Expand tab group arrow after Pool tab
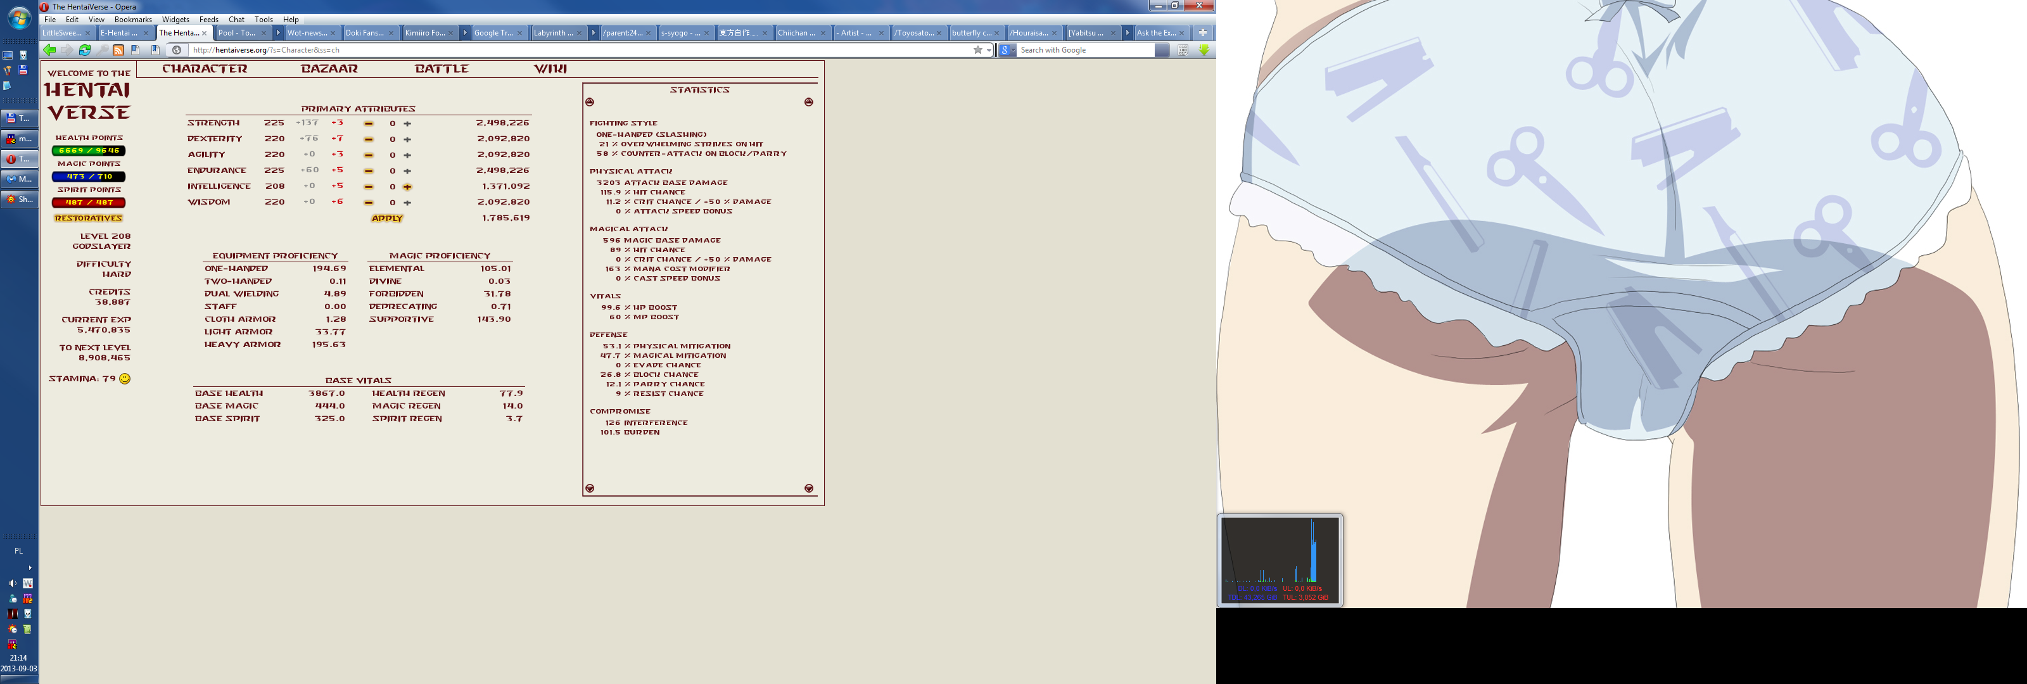This screenshot has height=684, width=2027. coord(278,33)
